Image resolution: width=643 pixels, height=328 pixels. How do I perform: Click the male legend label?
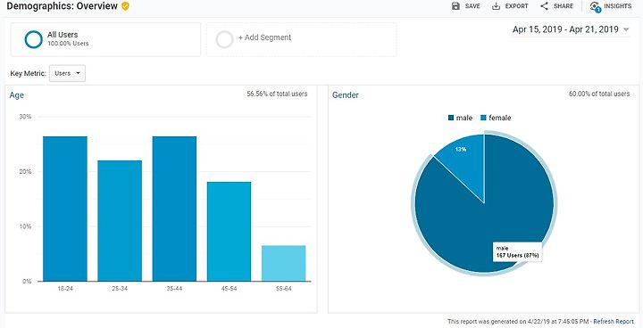click(x=464, y=118)
